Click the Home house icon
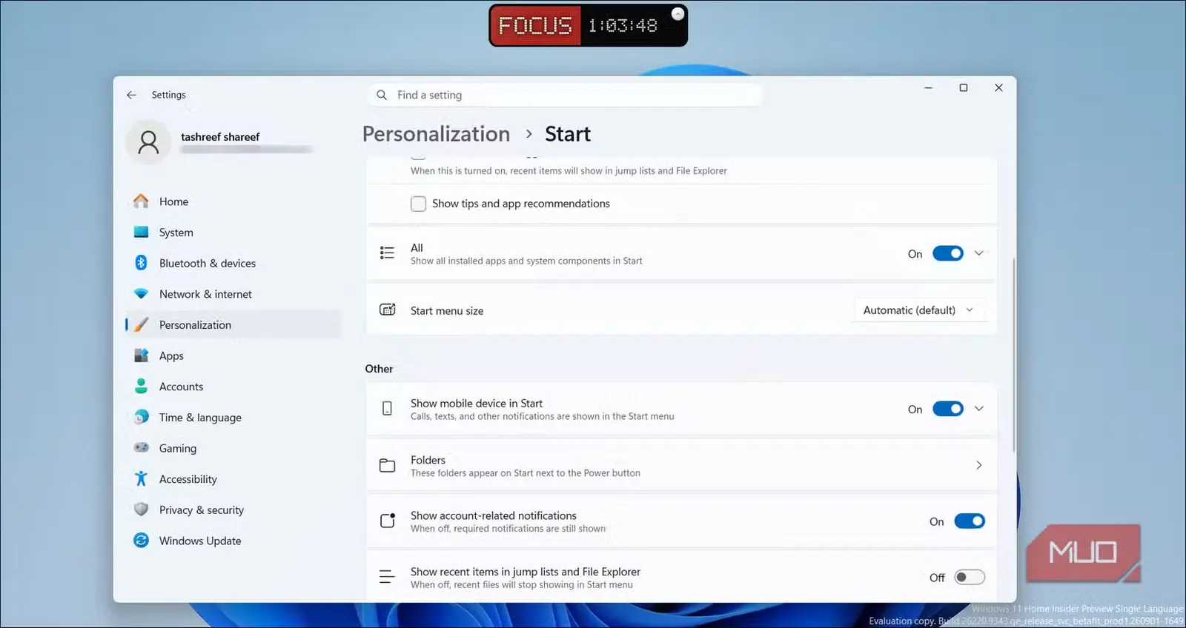The width and height of the screenshot is (1186, 628). click(141, 201)
